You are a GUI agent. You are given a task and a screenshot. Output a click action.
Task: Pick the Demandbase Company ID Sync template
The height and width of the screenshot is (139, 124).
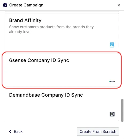62,104
